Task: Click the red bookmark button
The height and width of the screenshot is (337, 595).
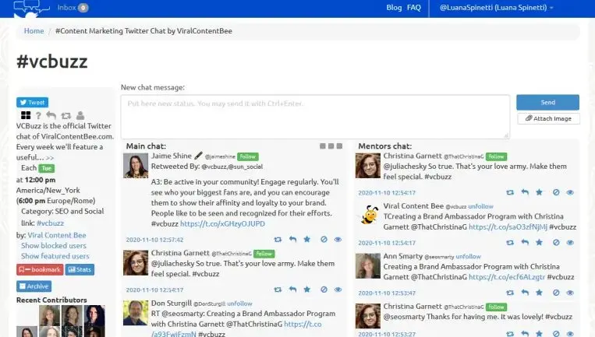Action: (x=40, y=270)
